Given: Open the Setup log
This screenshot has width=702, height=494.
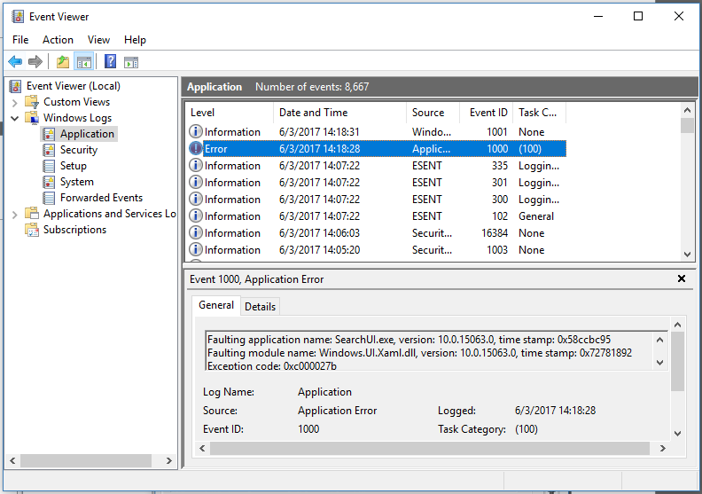Looking at the screenshot, I should point(74,166).
